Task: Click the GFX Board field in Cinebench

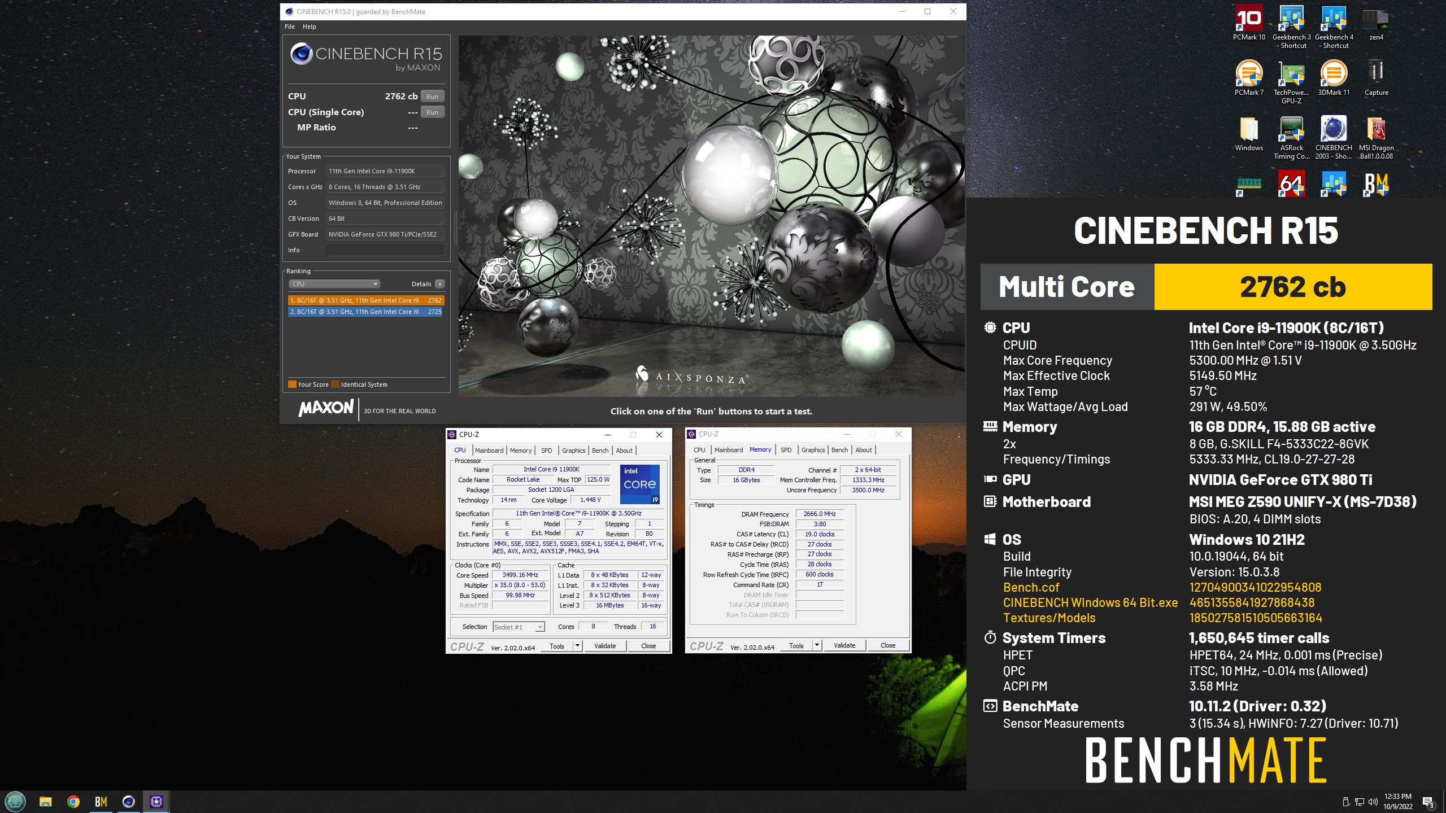Action: (x=385, y=234)
